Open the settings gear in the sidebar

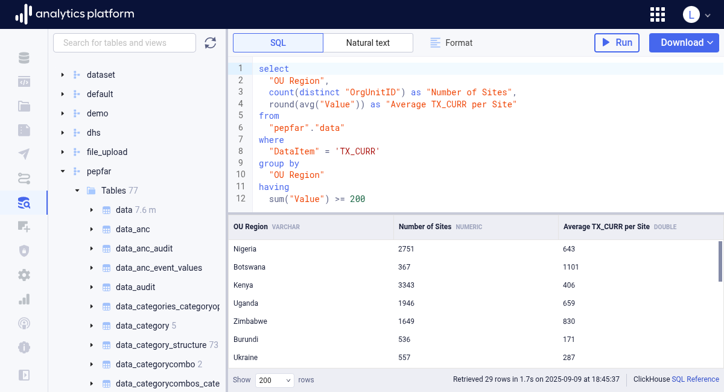coord(24,275)
